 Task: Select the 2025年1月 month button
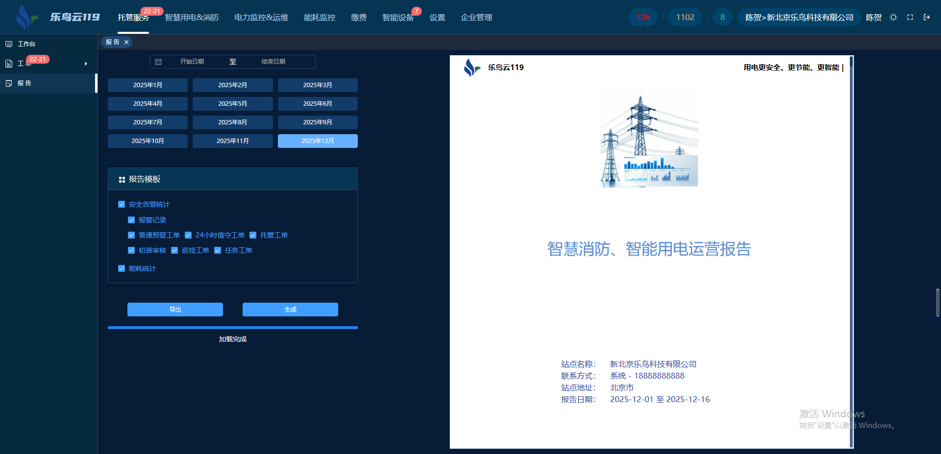coord(148,85)
